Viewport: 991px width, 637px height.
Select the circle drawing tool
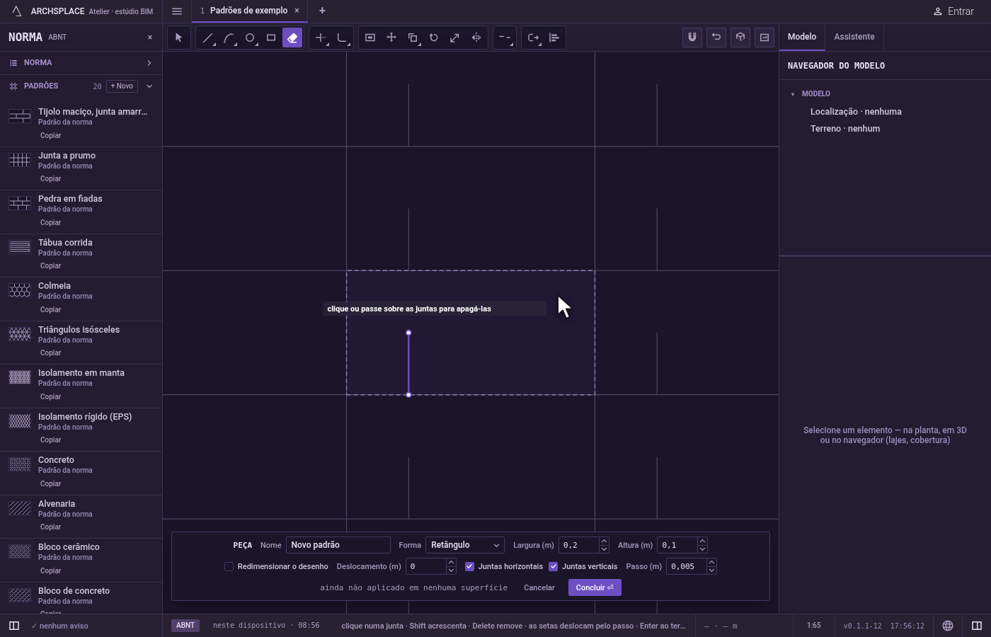pos(250,38)
